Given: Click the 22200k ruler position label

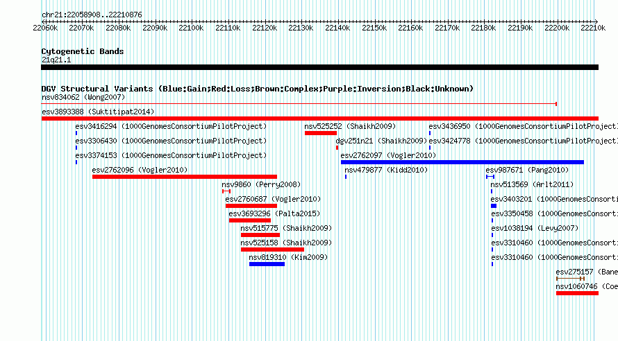Looking at the screenshot, I should [557, 28].
